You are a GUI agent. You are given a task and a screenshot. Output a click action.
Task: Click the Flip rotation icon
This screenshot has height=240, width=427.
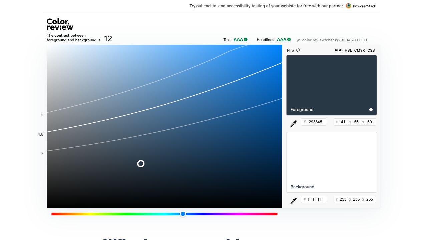click(x=298, y=50)
